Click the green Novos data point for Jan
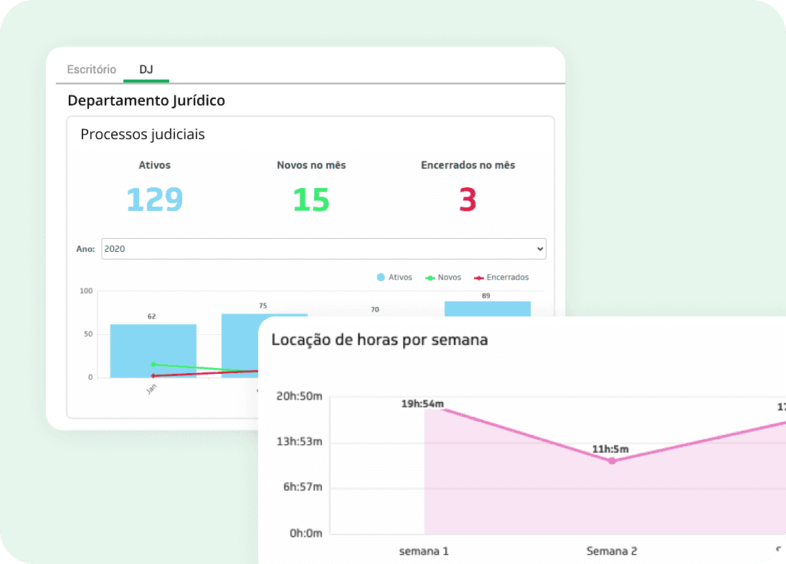786x564 pixels. point(153,365)
